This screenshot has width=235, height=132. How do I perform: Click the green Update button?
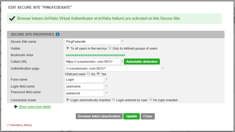click(131, 116)
